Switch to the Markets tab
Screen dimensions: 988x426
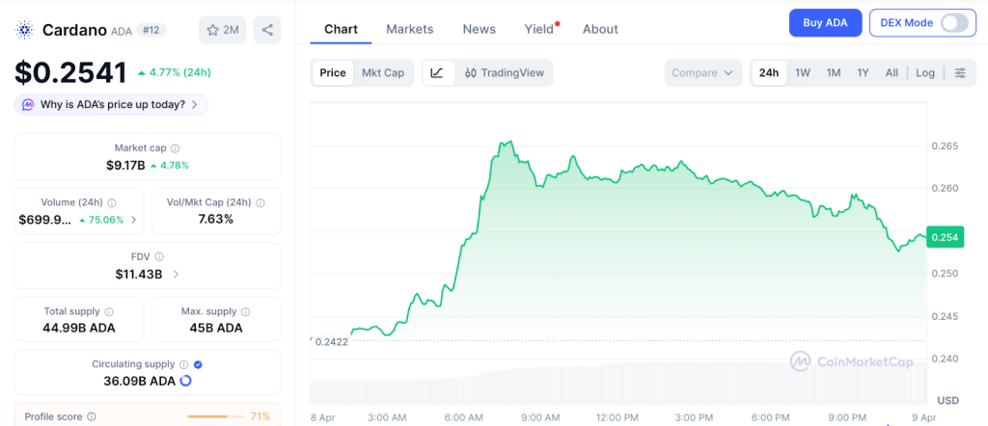(x=409, y=29)
